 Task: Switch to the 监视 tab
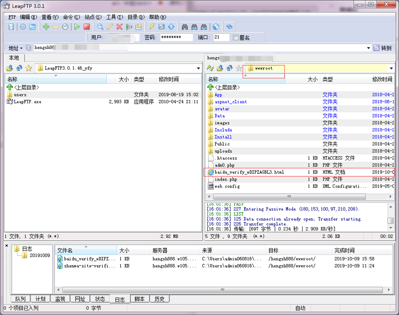pos(60,298)
